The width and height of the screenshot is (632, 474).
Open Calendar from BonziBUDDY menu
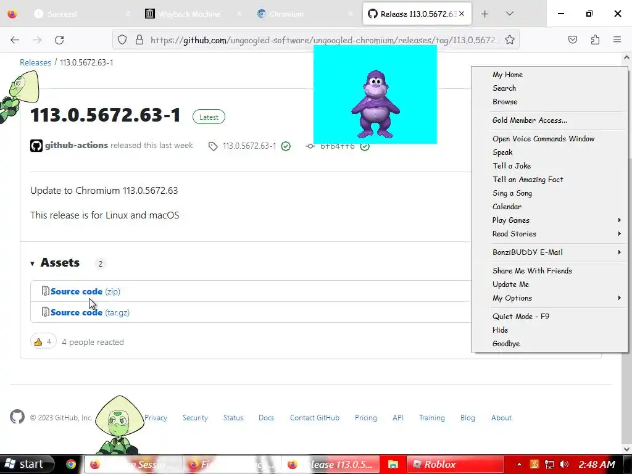tap(549, 207)
